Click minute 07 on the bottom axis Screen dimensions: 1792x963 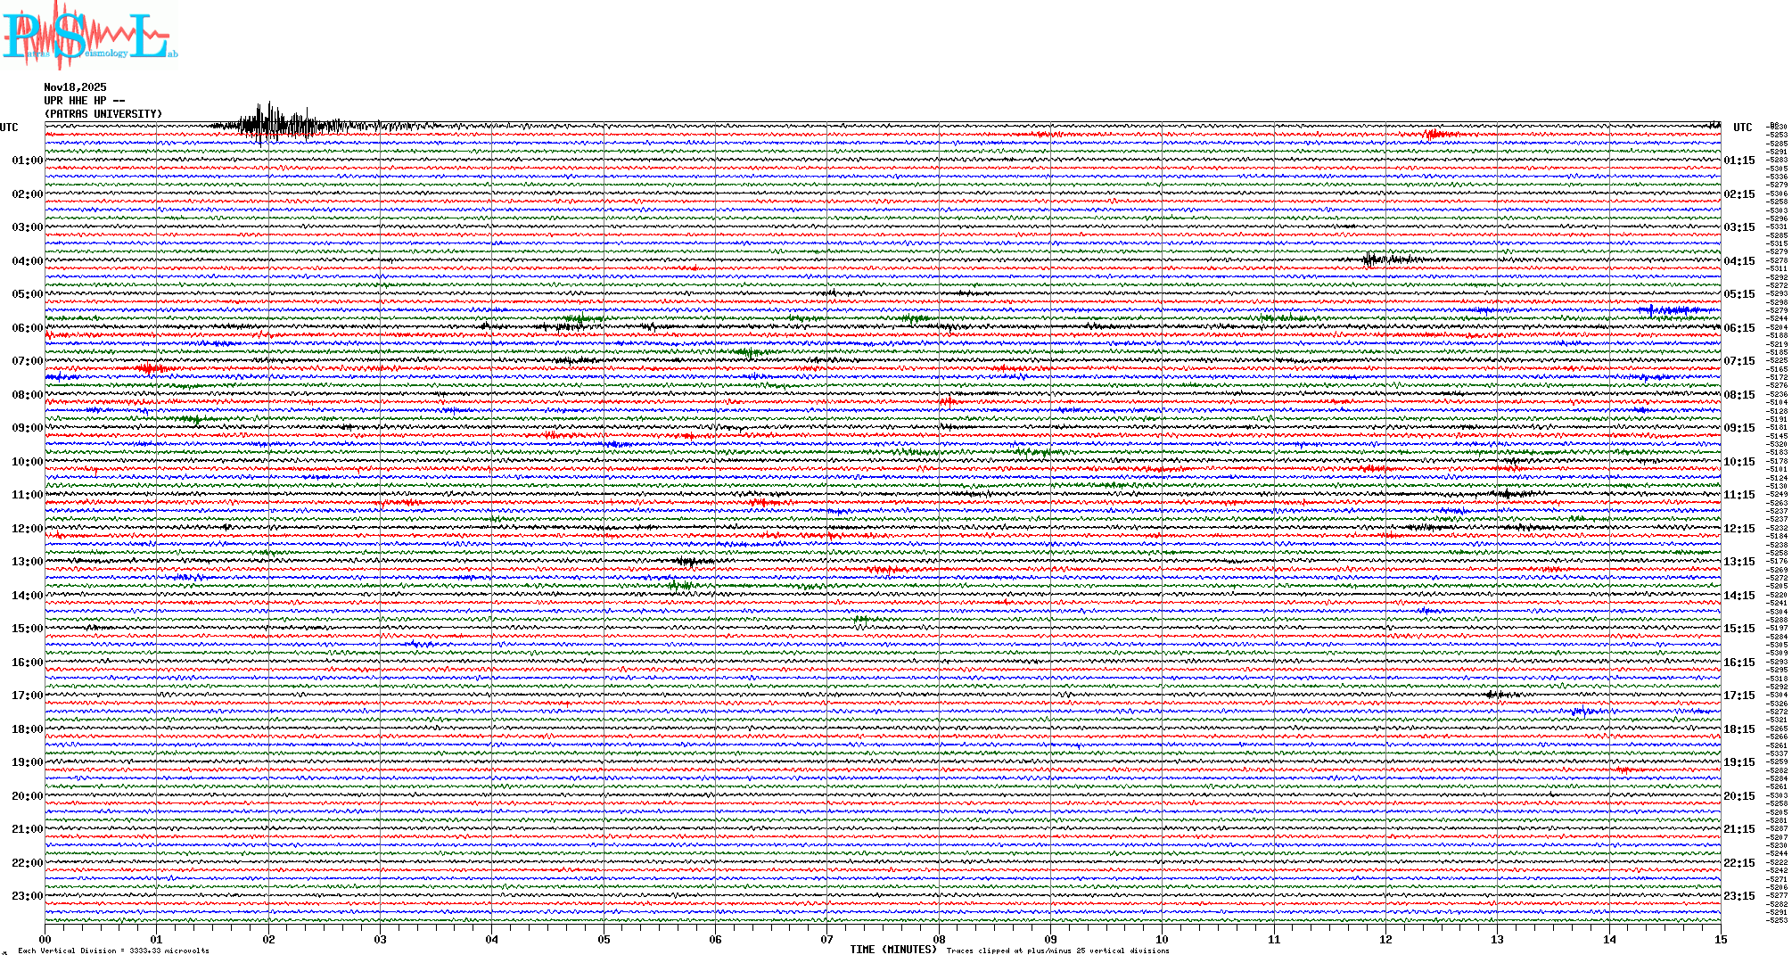pos(827,939)
